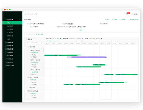Open notifications bell with red badge
The image size is (143, 110).
click(127, 14)
